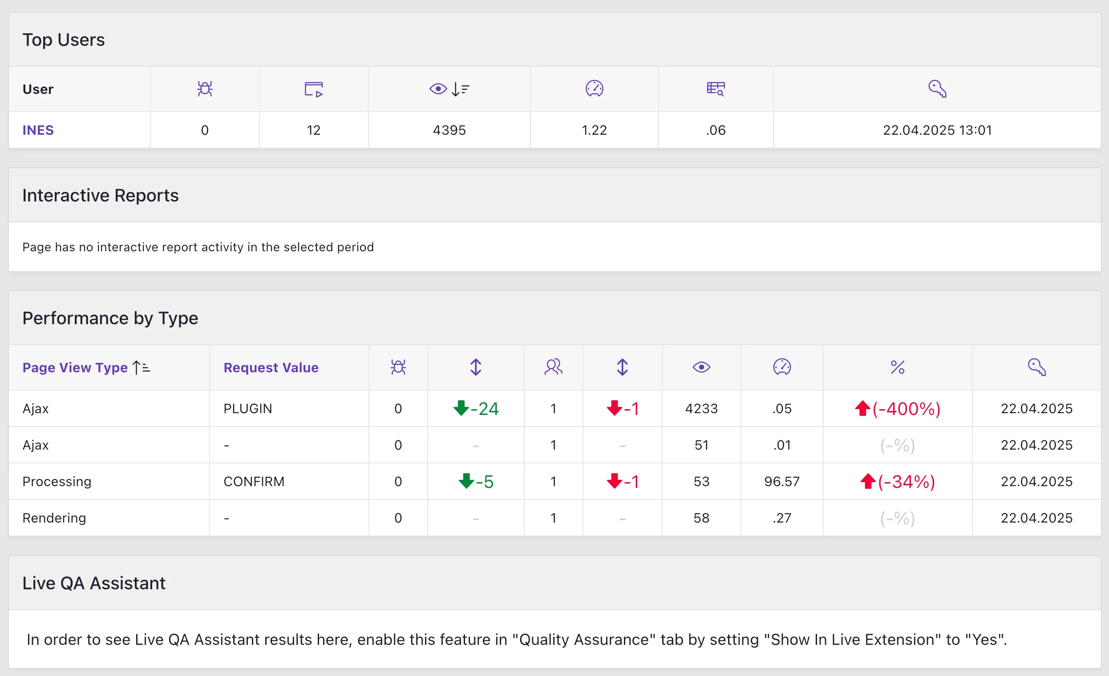
Task: Click the key icon in Top Users header
Action: pos(938,89)
